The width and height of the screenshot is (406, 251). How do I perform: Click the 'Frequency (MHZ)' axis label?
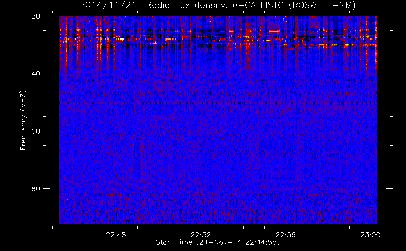pyautogui.click(x=23, y=120)
